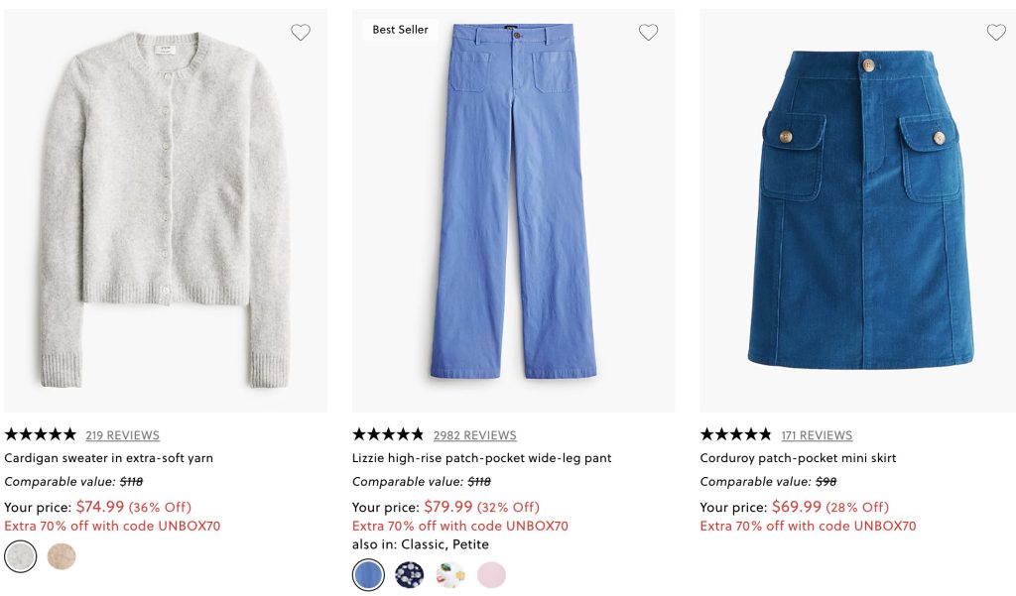Select the light pink pant swatch

pyautogui.click(x=491, y=574)
